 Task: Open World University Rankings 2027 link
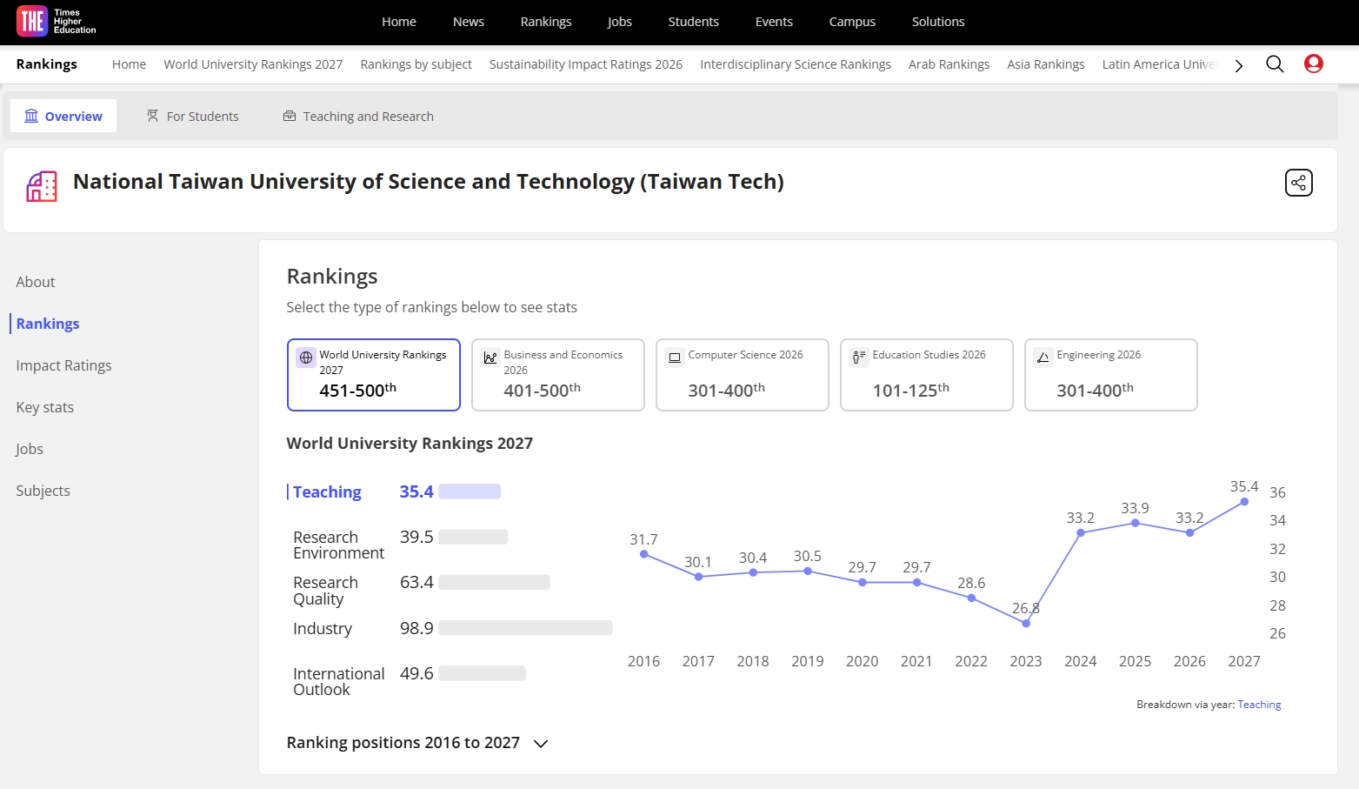(253, 64)
